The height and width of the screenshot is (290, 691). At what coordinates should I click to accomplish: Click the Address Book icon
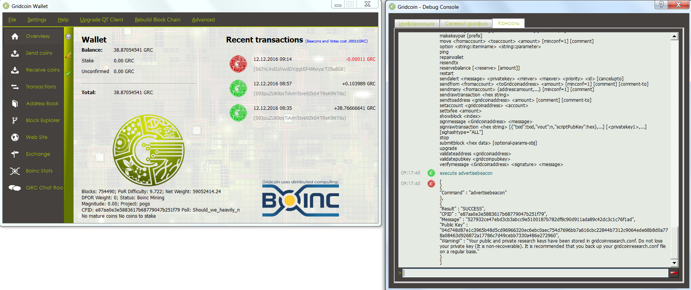(15, 104)
